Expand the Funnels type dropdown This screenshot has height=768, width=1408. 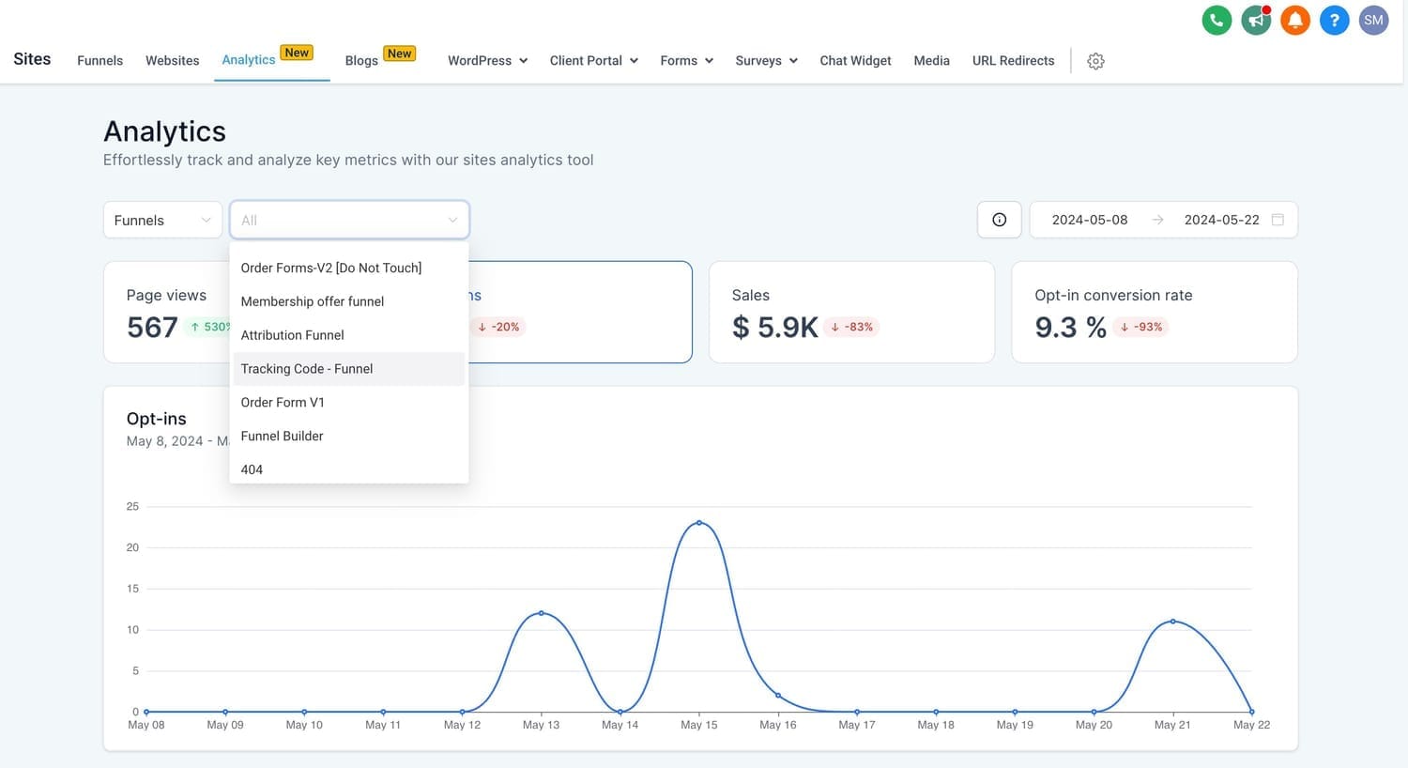(162, 220)
